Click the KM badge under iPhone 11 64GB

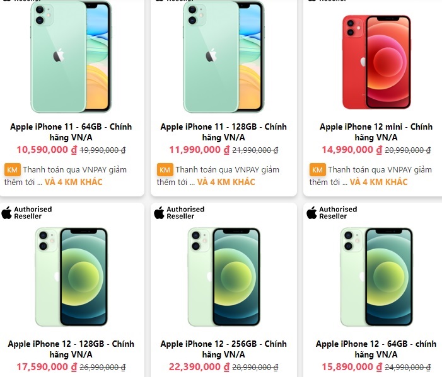(13, 170)
